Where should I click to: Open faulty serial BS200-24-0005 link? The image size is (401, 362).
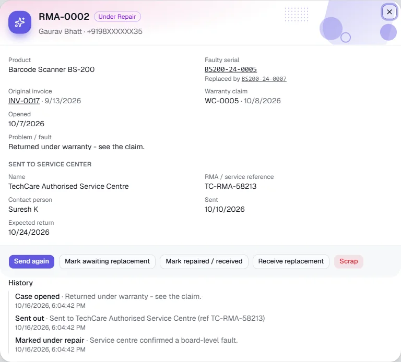tap(230, 69)
